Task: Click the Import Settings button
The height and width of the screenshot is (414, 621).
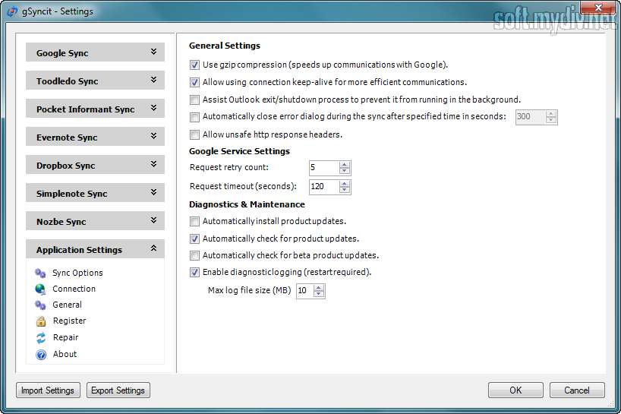Action: tap(48, 390)
